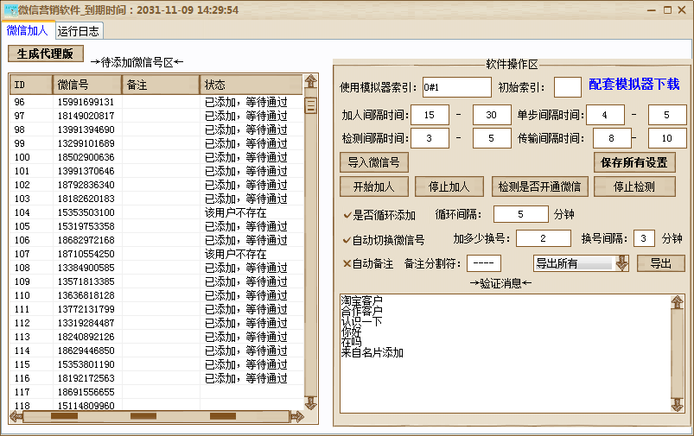Click the horizontal scrollbar track of table
The height and width of the screenshot is (436, 694).
[156, 416]
